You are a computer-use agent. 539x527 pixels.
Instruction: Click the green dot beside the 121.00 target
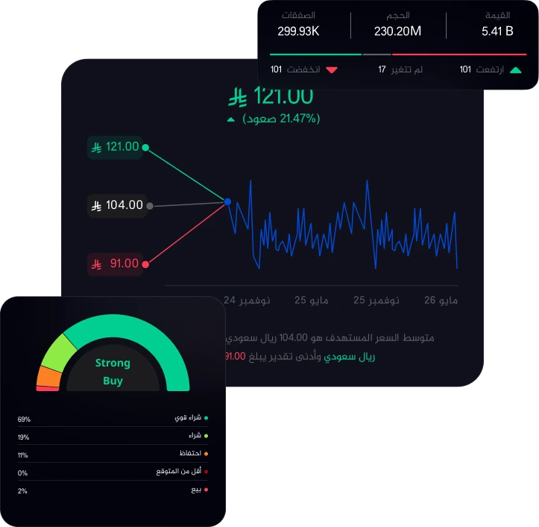click(145, 148)
